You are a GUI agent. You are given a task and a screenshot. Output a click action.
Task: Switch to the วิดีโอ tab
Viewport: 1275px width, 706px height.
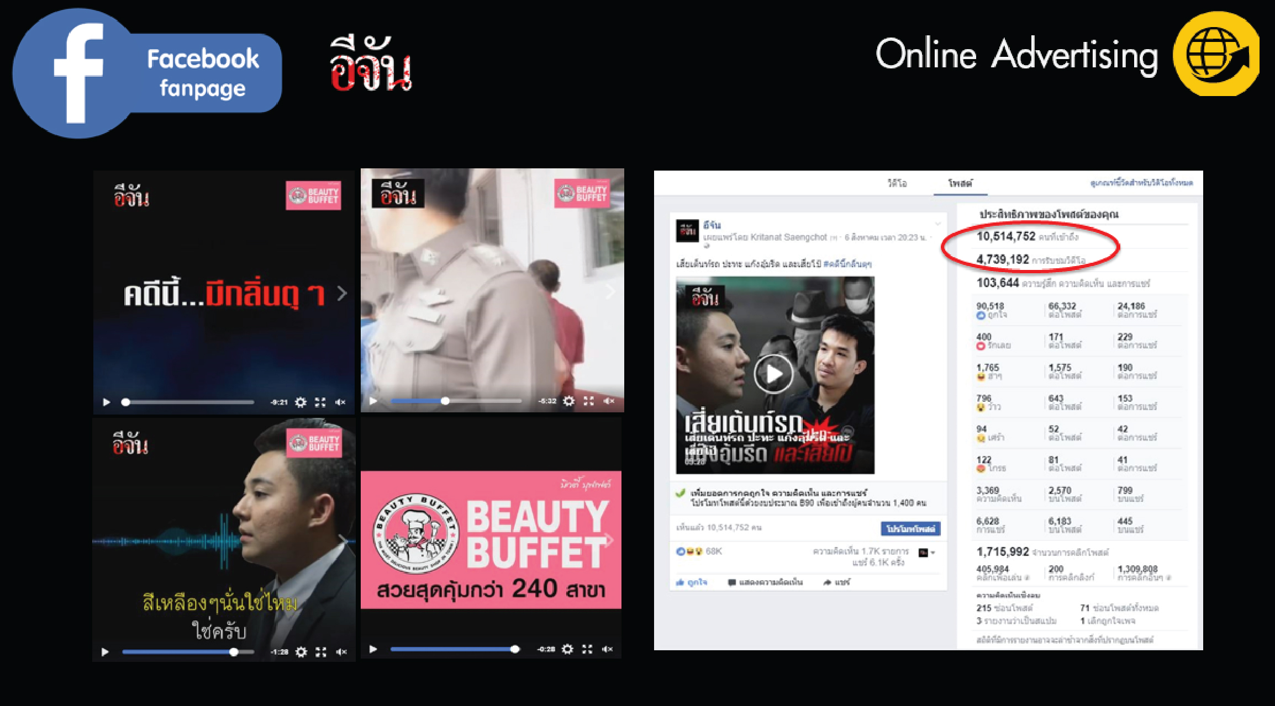pos(897,183)
